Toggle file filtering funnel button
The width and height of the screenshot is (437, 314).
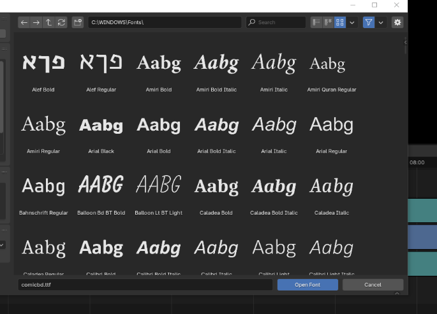coord(369,22)
